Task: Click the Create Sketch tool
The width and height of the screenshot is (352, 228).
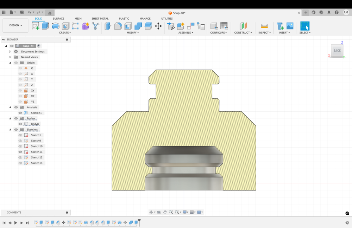Action: [36, 26]
